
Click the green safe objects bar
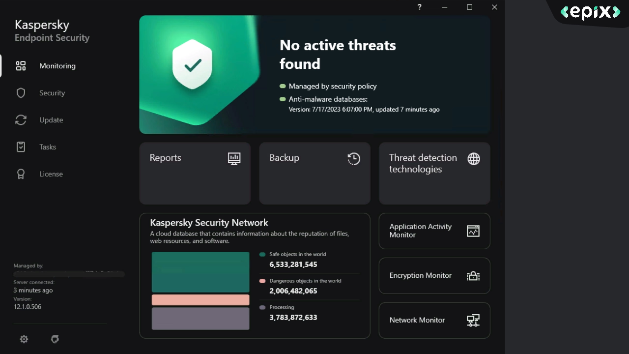point(200,272)
